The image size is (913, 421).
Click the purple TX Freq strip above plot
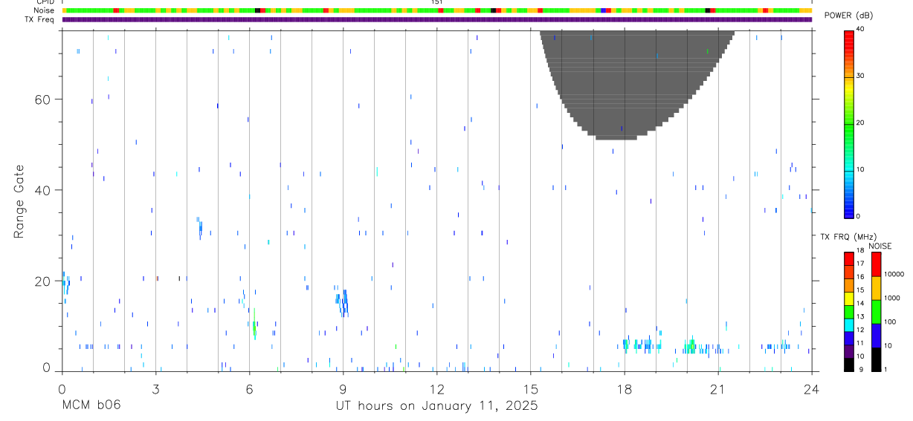coord(437,19)
